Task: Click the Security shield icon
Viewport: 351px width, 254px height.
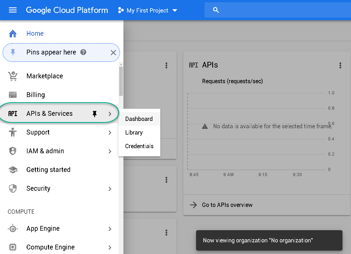Action: tap(13, 188)
